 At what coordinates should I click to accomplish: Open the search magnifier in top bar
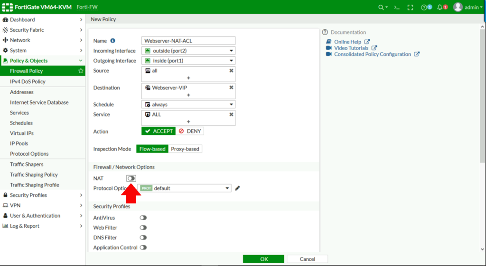(381, 7)
